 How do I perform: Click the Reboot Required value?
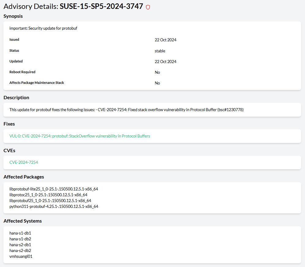tap(157, 72)
